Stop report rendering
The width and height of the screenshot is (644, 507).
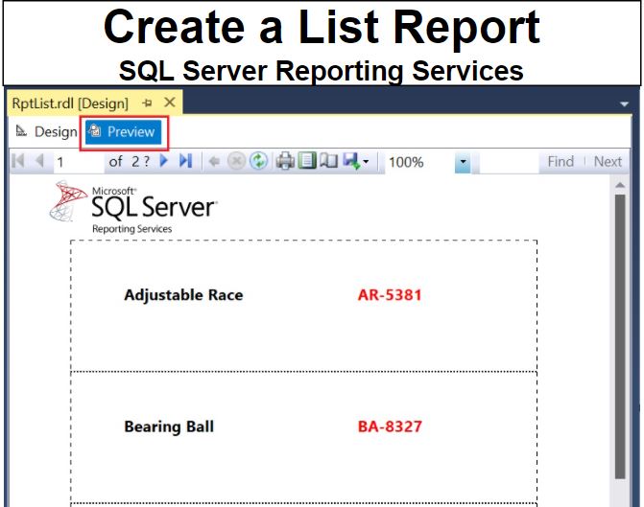[x=236, y=161]
